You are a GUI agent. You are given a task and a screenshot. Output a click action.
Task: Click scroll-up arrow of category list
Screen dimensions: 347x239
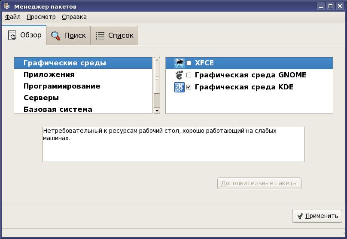(157, 60)
